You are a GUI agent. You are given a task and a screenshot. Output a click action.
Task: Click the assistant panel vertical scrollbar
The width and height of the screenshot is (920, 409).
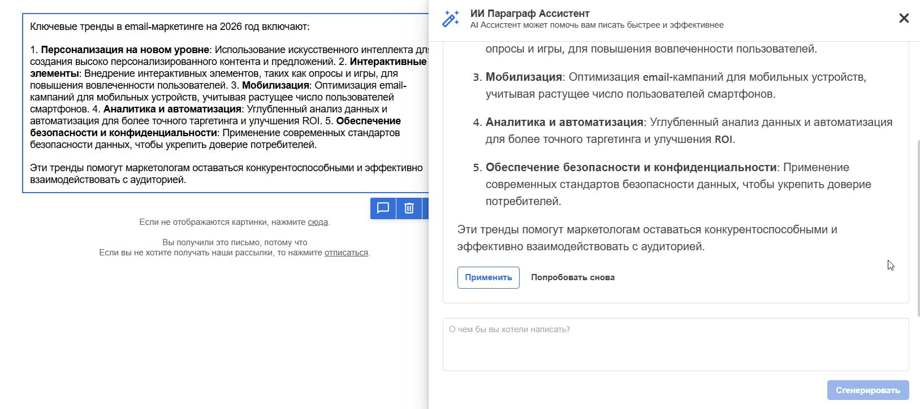pyautogui.click(x=917, y=226)
